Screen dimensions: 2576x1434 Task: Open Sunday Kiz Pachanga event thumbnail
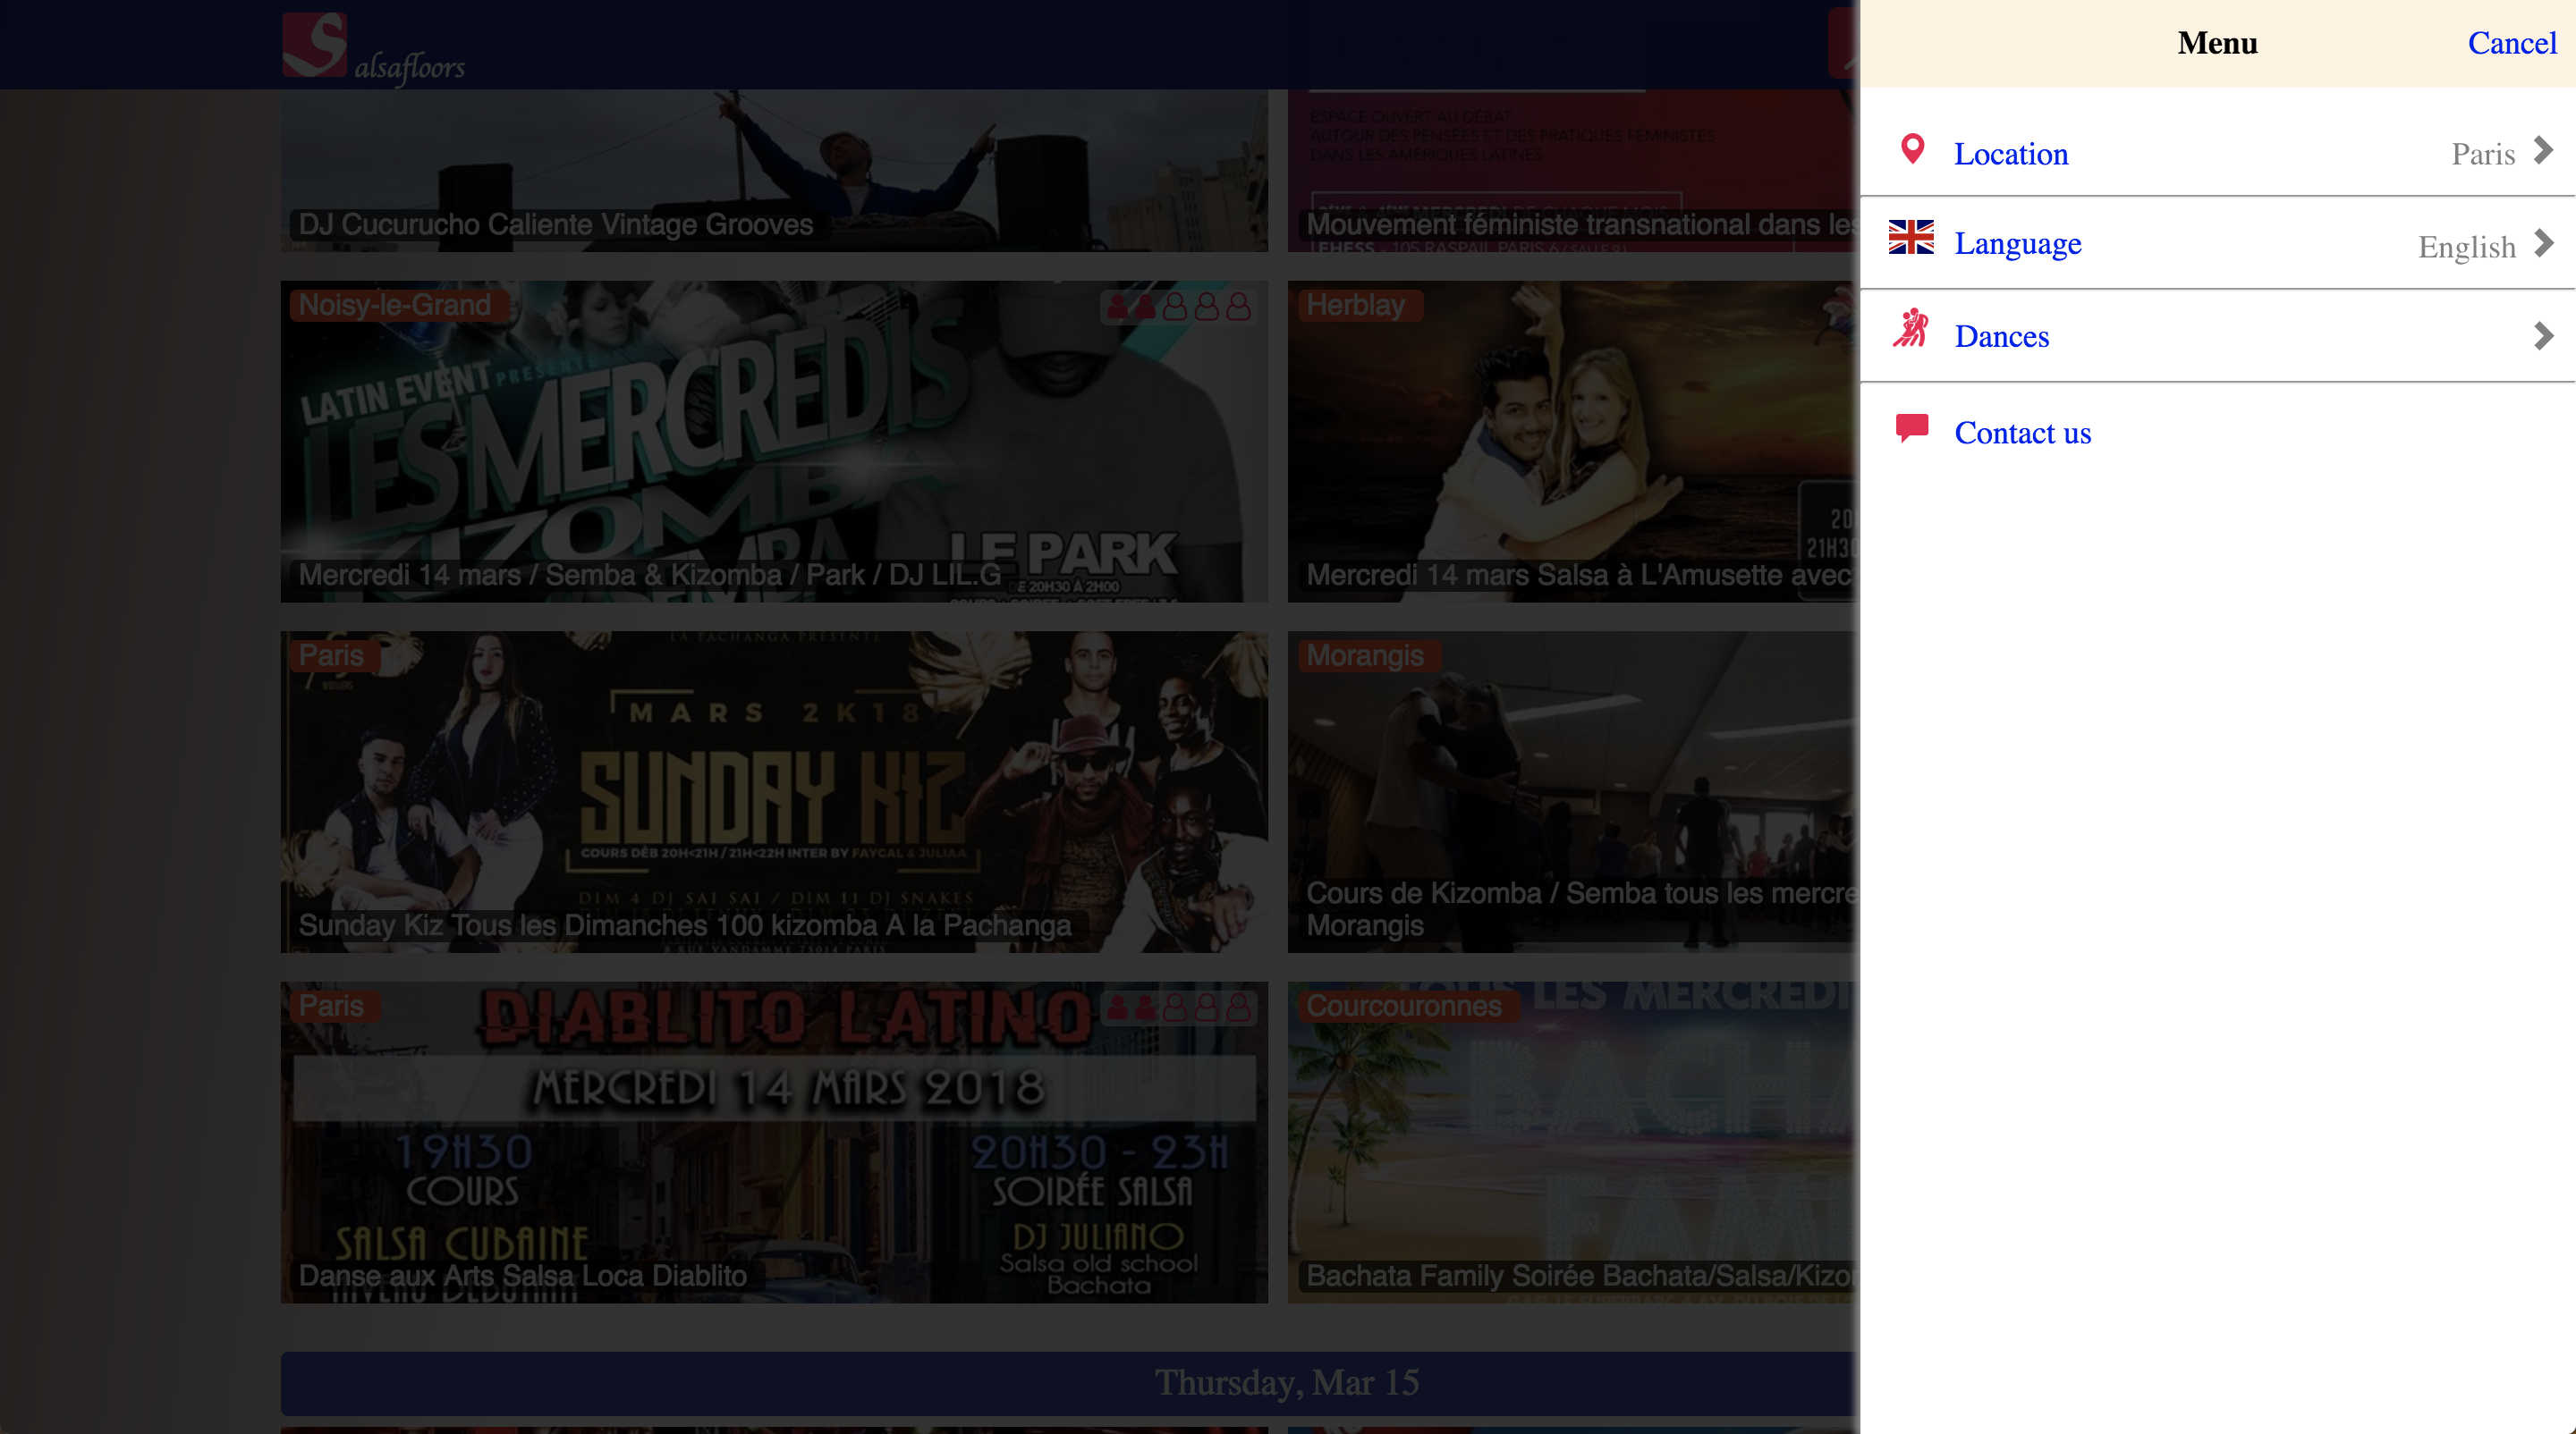tap(774, 790)
